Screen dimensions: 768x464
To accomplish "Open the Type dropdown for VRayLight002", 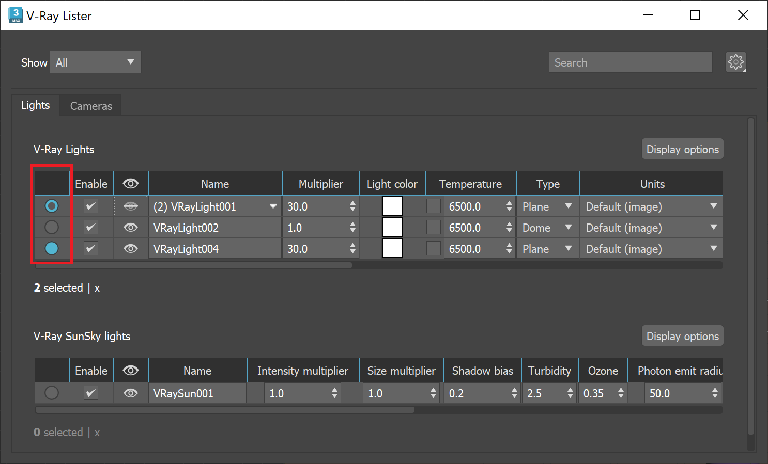I will pos(547,227).
